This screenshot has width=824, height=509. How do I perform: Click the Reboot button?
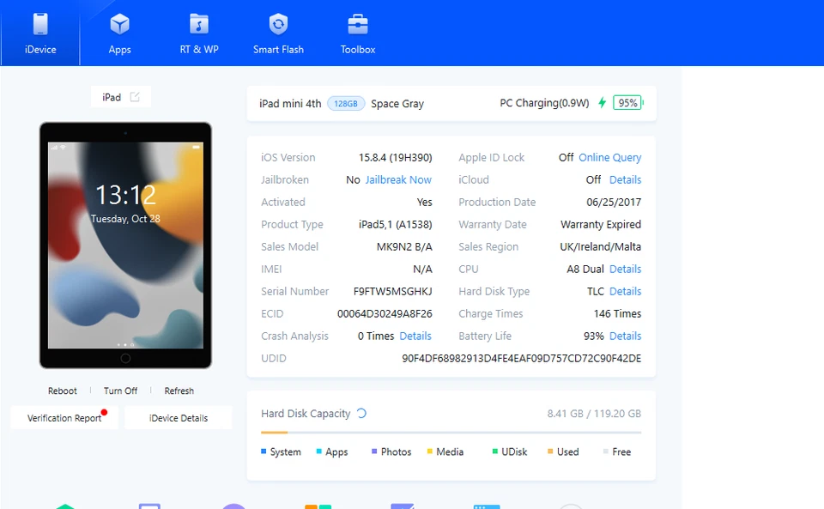tap(62, 391)
